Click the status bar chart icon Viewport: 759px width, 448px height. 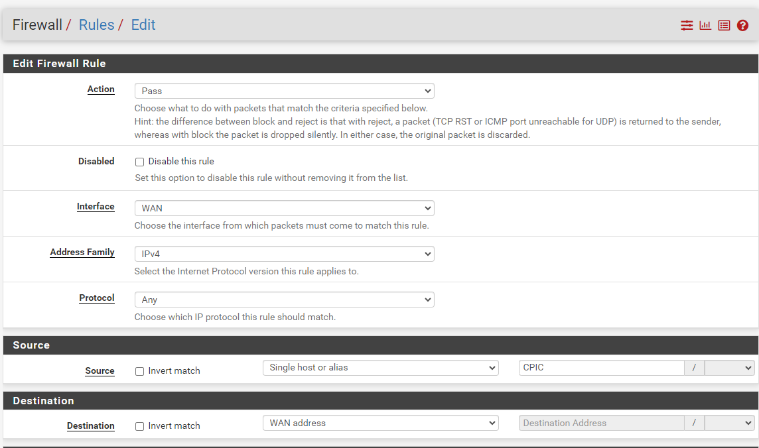pyautogui.click(x=705, y=25)
